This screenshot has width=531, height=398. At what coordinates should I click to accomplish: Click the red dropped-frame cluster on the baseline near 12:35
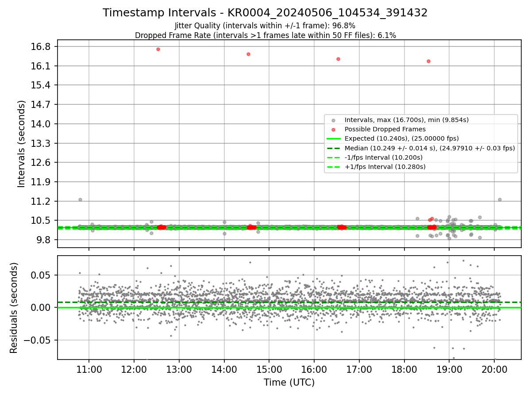tap(162, 227)
